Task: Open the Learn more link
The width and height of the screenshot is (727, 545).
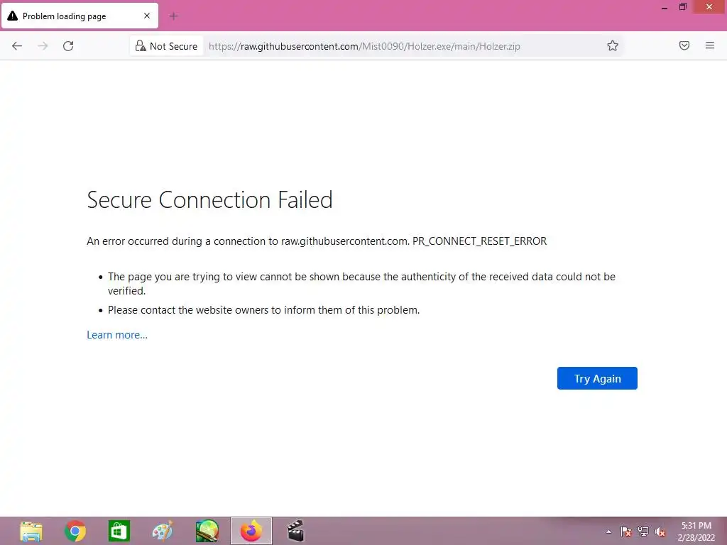Action: tap(117, 335)
